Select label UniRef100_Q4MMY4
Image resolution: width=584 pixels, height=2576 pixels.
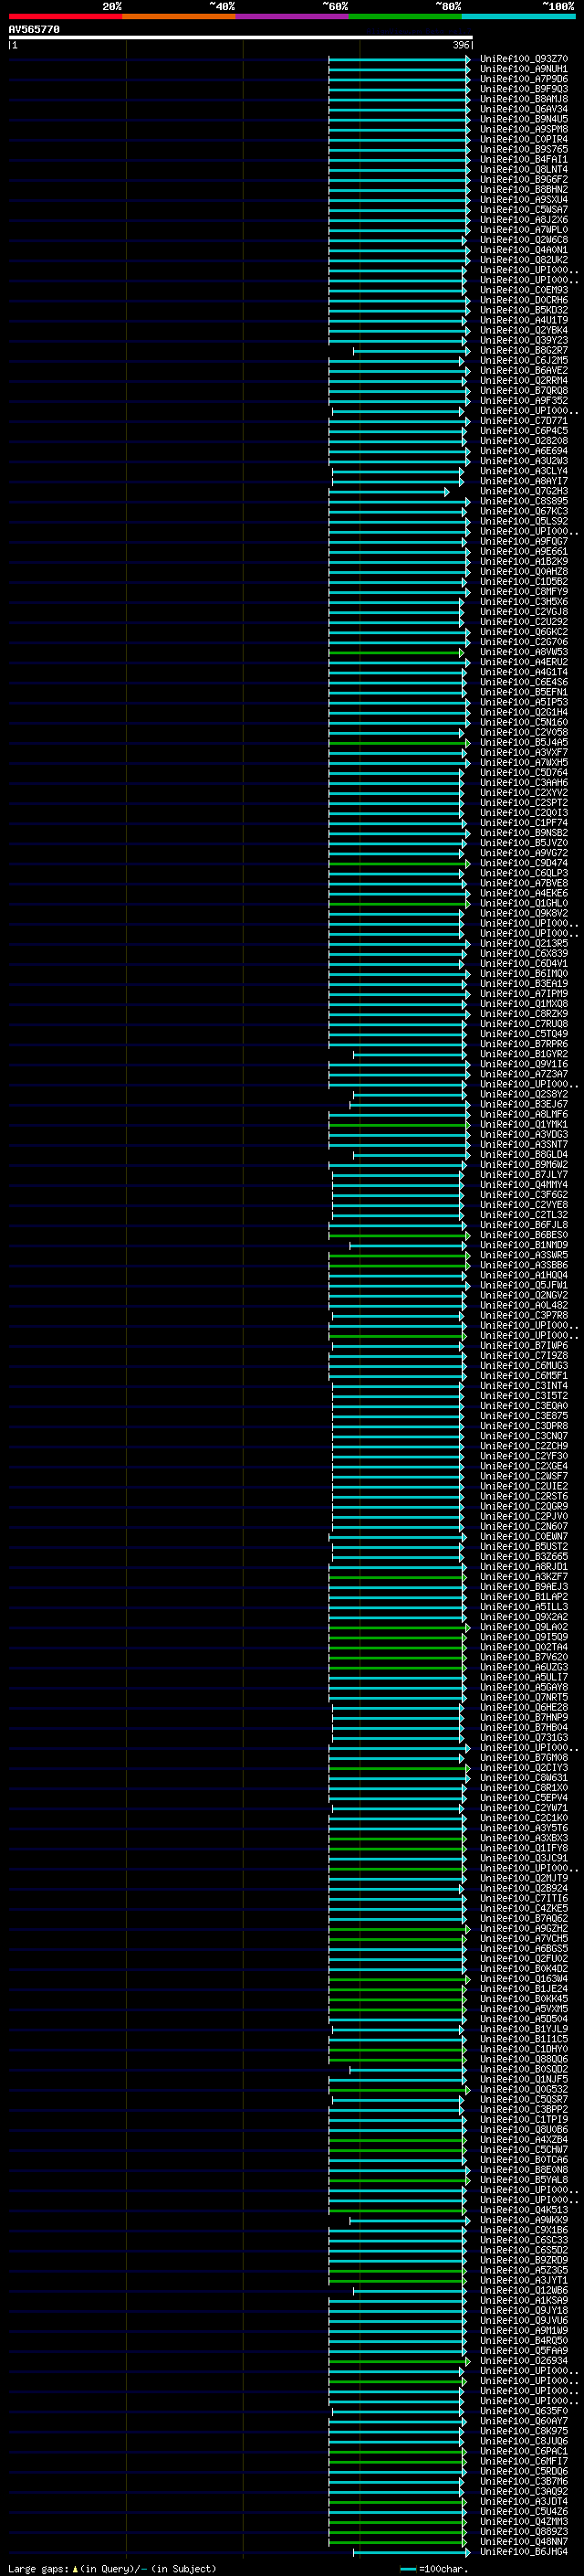(524, 1185)
